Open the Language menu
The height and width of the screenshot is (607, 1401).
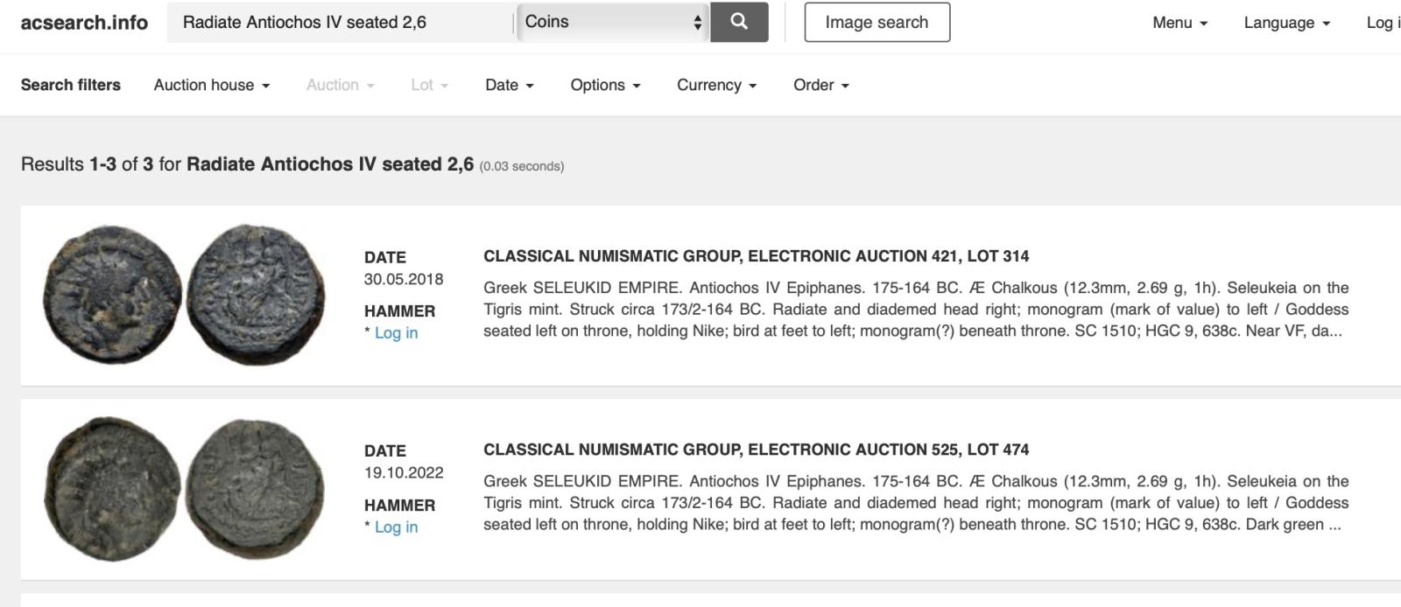[1286, 23]
